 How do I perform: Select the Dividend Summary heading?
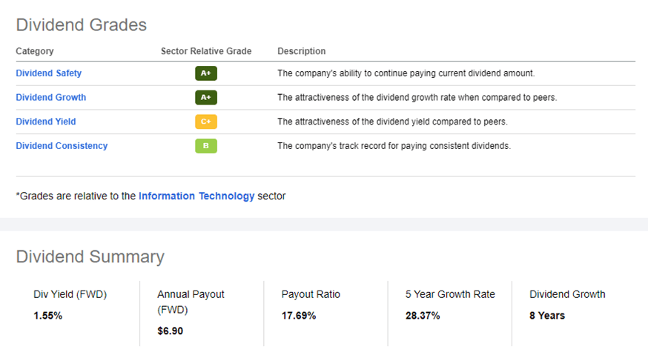click(x=90, y=256)
